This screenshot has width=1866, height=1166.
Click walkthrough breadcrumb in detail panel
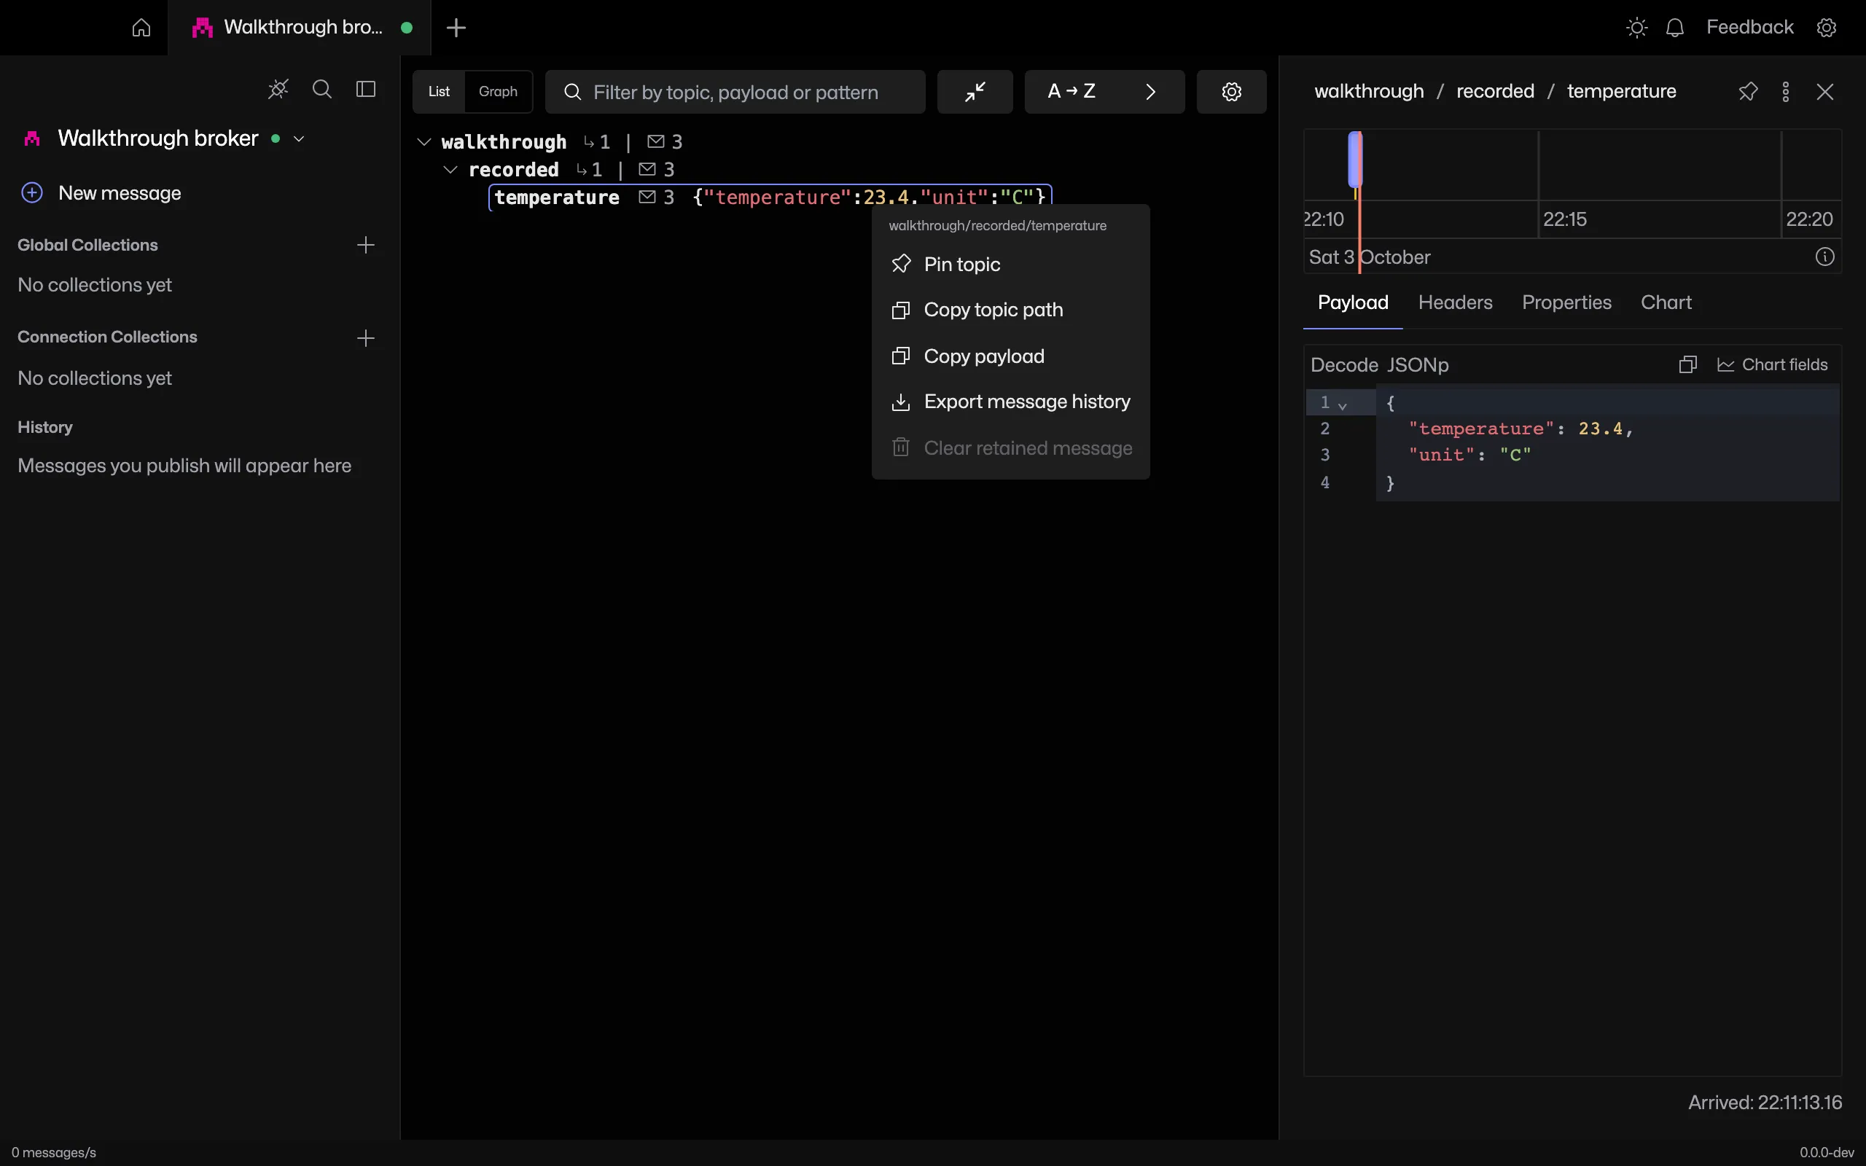pos(1369,91)
